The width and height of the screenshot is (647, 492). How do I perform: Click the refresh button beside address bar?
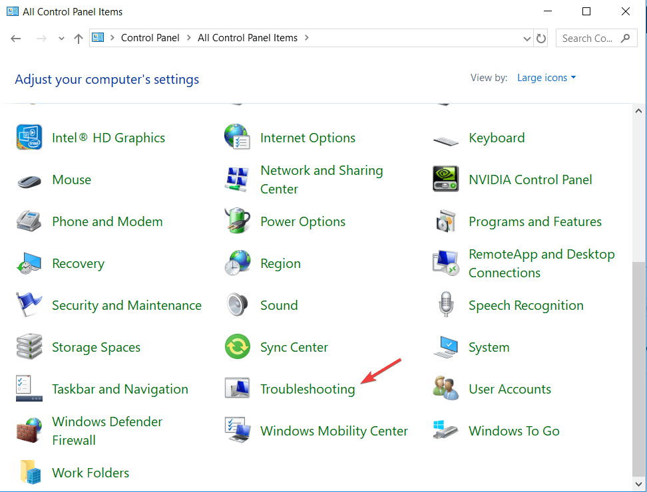(541, 39)
